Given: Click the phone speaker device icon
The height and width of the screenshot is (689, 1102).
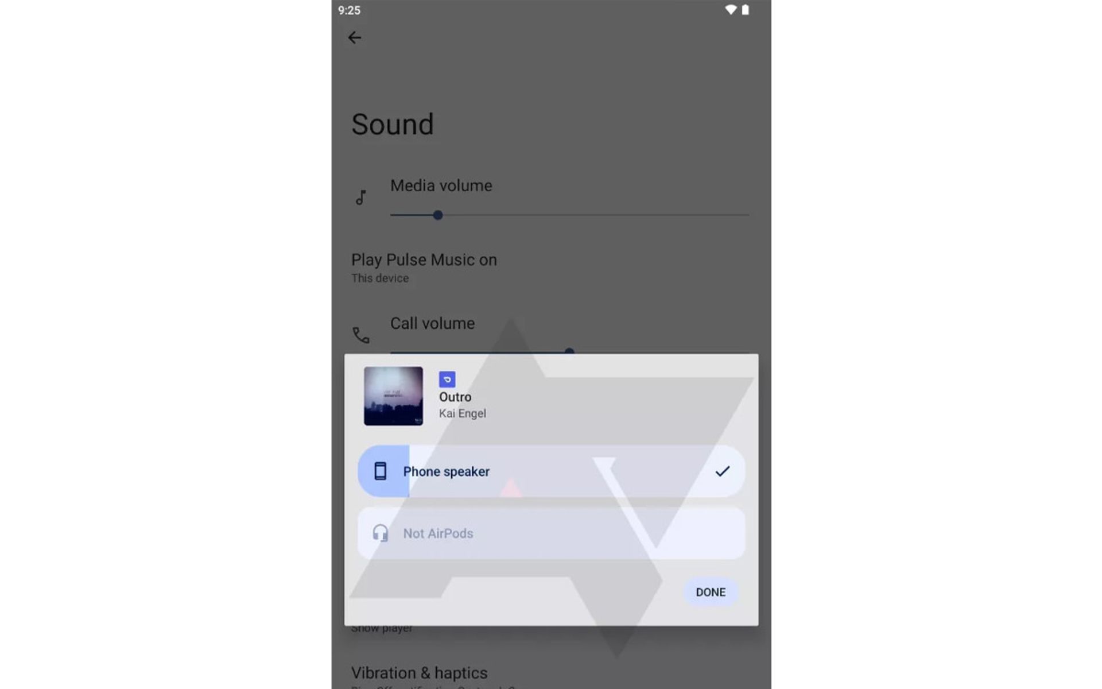Looking at the screenshot, I should 381,471.
